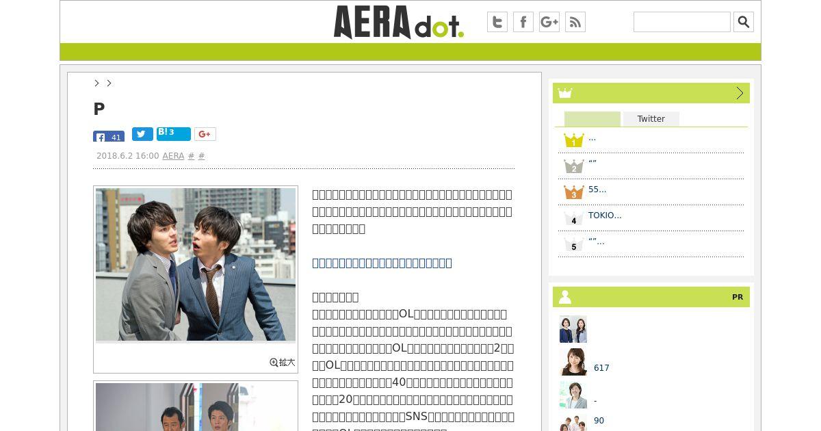Open PR thumbnail beside 617
821x431 pixels.
pyautogui.click(x=573, y=362)
